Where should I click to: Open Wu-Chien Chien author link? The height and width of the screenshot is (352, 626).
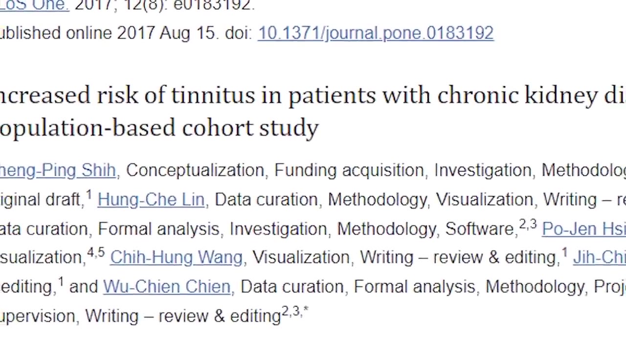click(167, 286)
